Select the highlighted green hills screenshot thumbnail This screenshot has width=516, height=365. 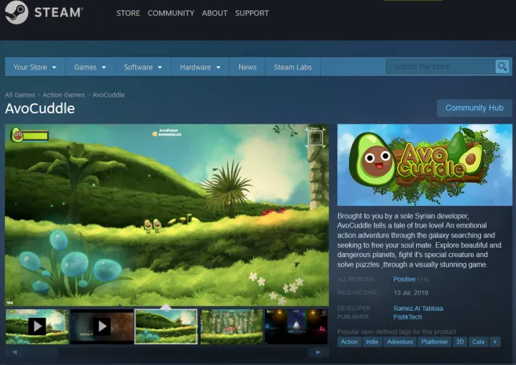pyautogui.click(x=166, y=327)
